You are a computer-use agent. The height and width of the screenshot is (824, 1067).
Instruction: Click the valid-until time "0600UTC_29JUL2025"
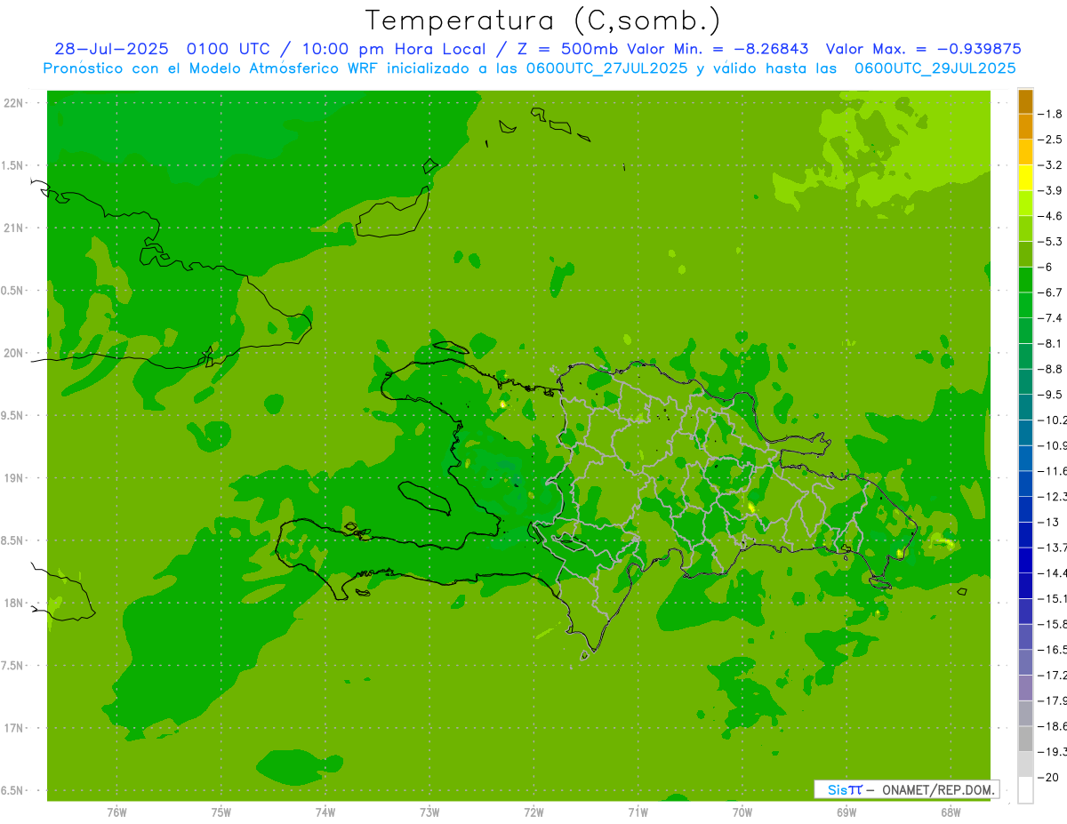tap(935, 68)
